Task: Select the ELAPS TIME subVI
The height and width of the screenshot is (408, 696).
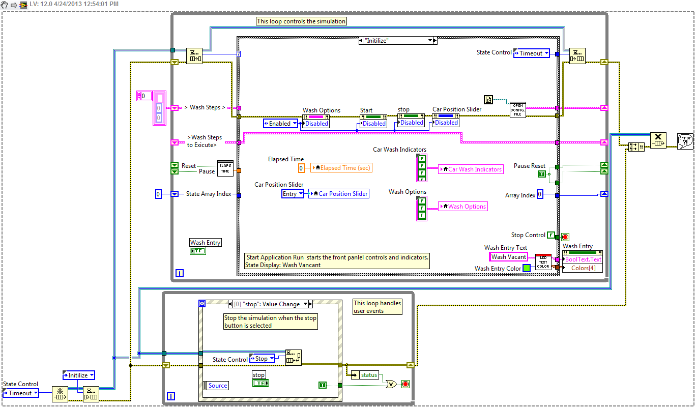Action: click(x=225, y=168)
